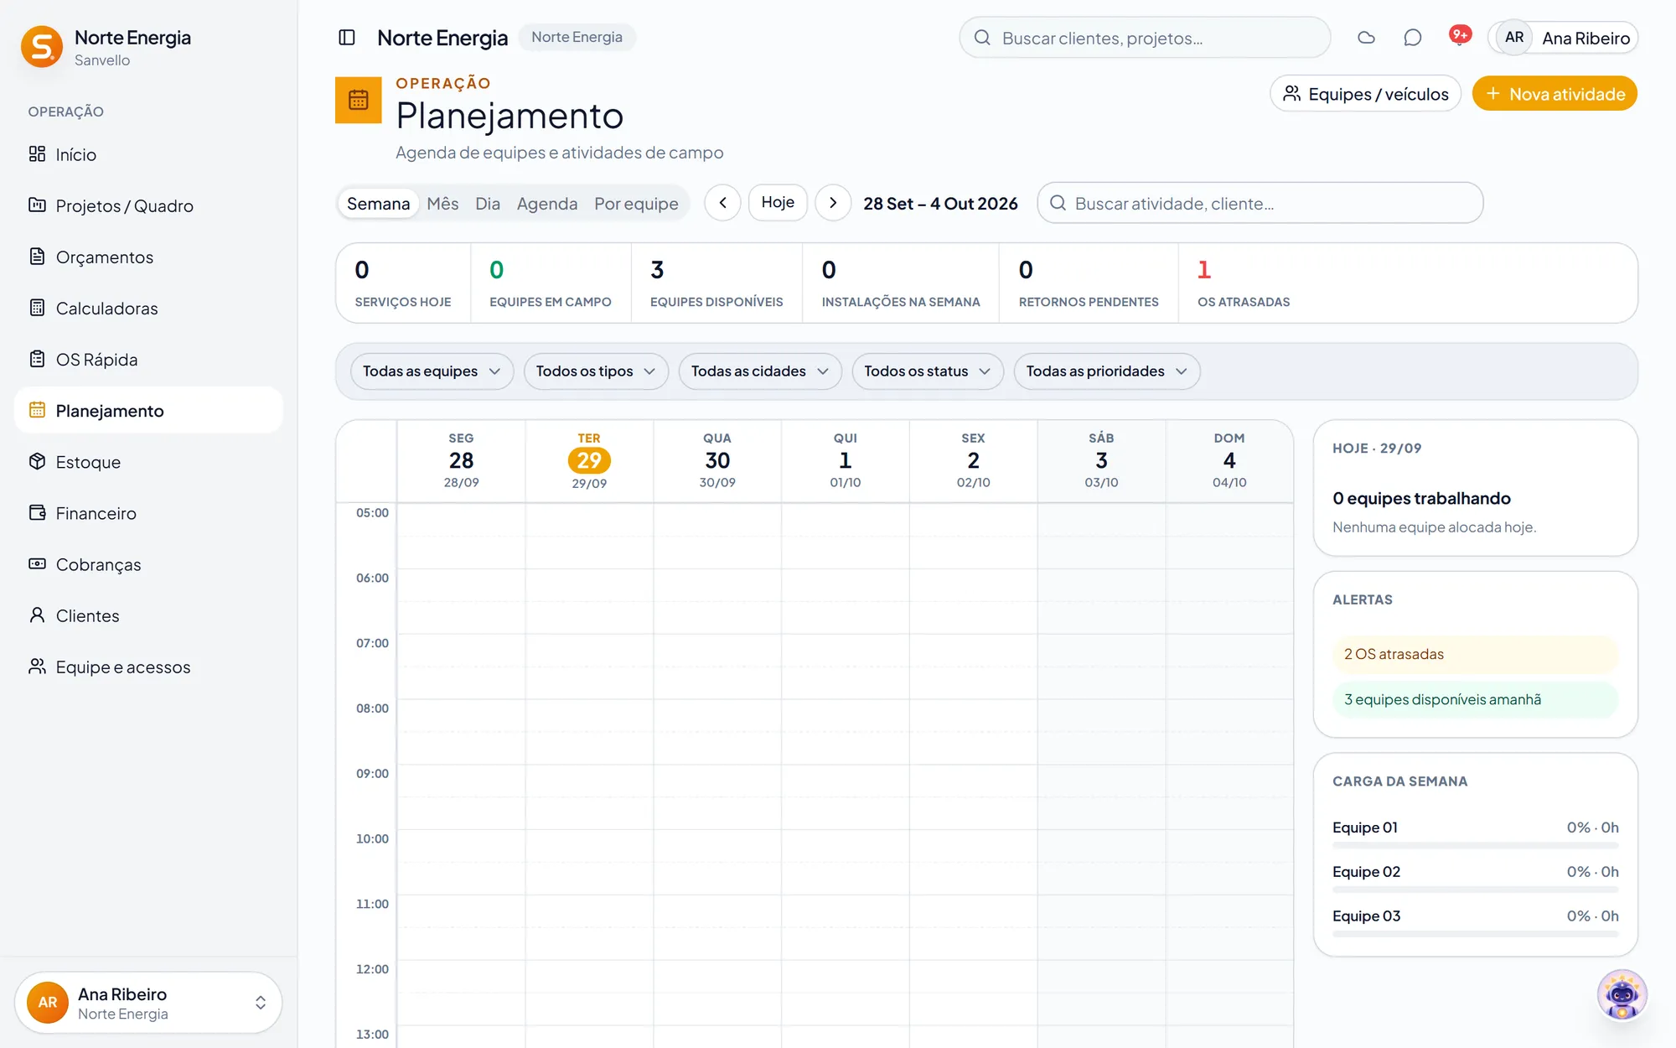Click the cloud sync icon
The height and width of the screenshot is (1048, 1676).
click(1366, 38)
